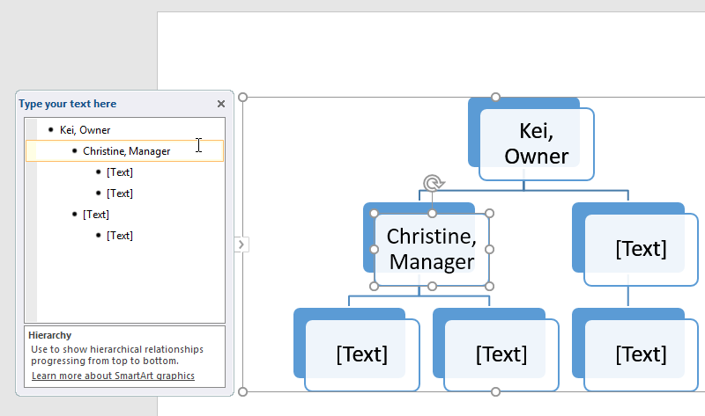Click SmartArt frame's bottom-center sizing handle
Screen dimensions: 705x416
pos(495,391)
